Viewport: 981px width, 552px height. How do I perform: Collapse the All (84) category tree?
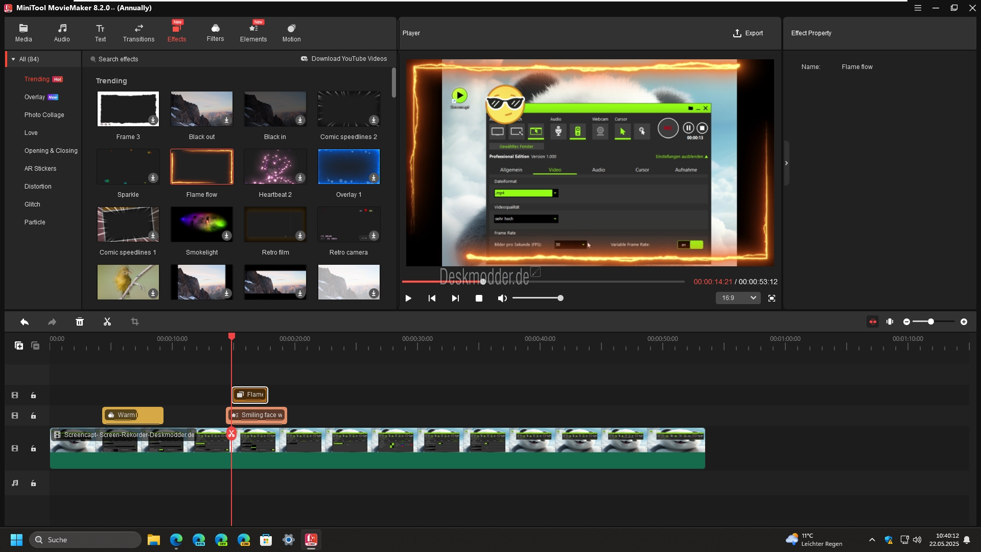[x=13, y=59]
